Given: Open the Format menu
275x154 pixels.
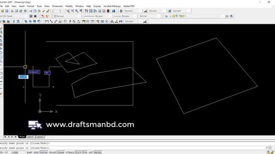Looking at the screenshot, I should [31, 6].
